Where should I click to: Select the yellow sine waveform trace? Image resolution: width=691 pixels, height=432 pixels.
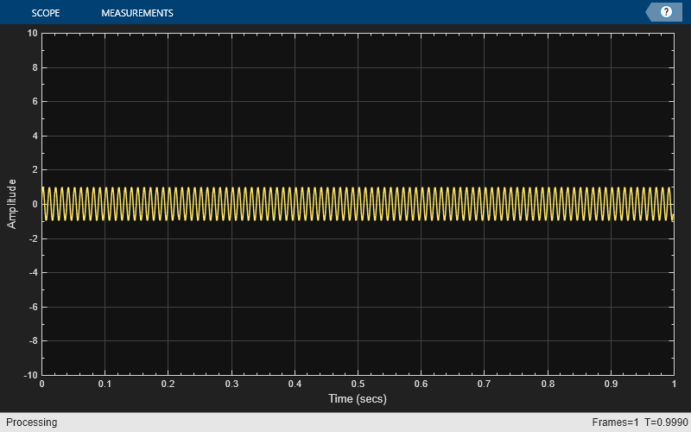coord(358,204)
